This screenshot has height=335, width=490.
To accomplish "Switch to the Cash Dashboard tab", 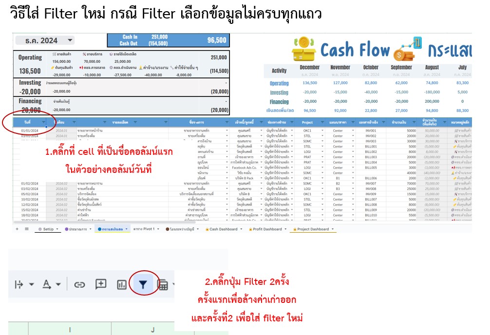I will click(223, 229).
